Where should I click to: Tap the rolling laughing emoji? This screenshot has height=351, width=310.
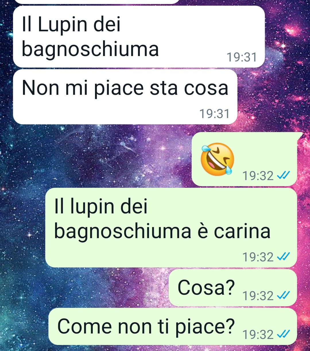[217, 159]
